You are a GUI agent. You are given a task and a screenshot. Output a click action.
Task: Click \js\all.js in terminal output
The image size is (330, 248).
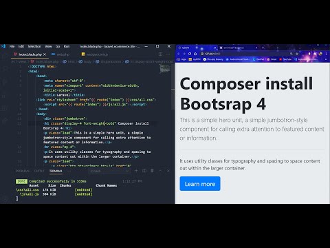pyautogui.click(x=29, y=194)
